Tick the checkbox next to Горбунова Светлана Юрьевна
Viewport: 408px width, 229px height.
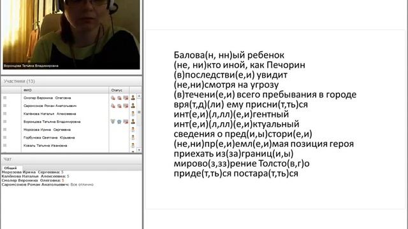4,137
